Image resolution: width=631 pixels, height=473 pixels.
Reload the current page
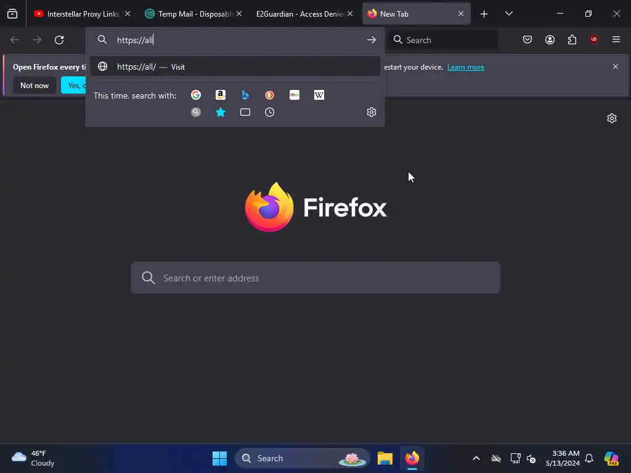(x=59, y=40)
